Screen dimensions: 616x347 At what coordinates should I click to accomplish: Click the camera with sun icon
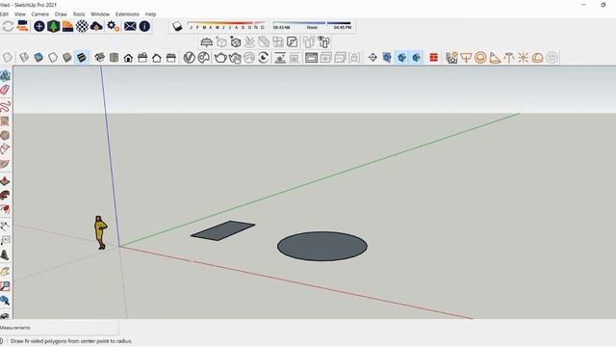[x=451, y=58]
